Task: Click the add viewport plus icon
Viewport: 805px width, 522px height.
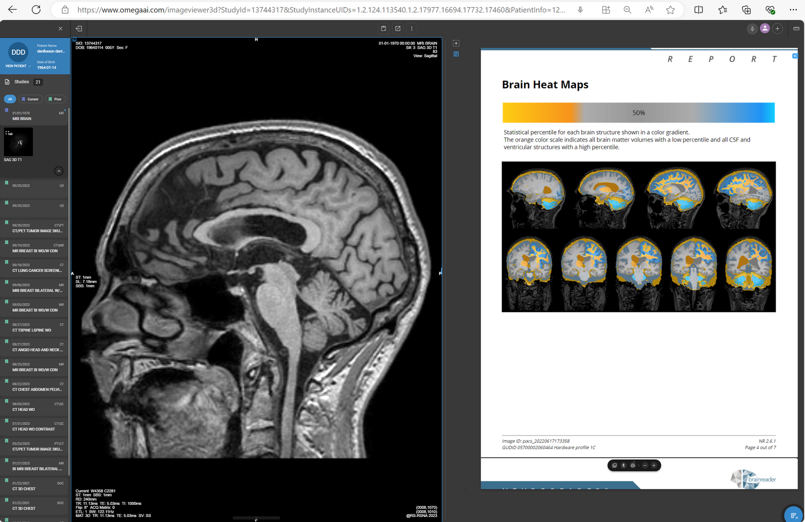Action: (456, 43)
